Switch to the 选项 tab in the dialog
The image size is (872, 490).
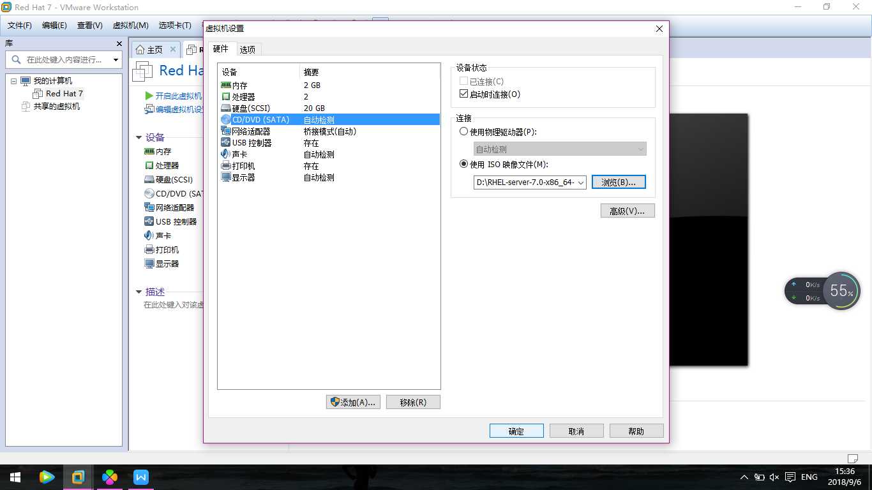point(248,50)
